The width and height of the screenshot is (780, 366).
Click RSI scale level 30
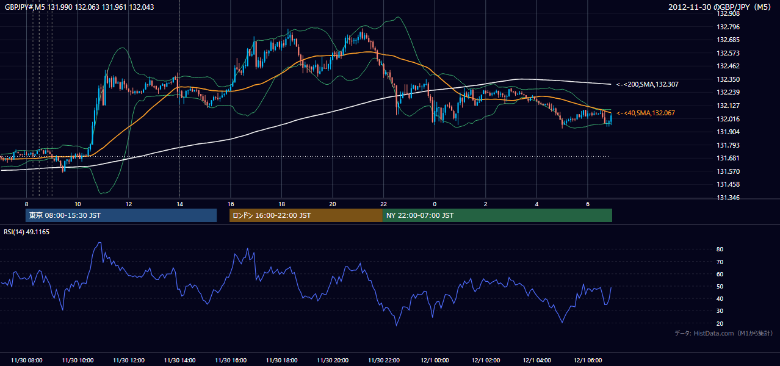coord(720,310)
